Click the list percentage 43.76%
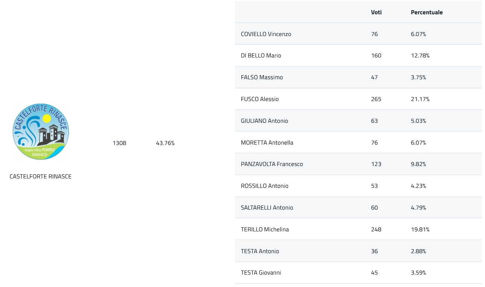485x287 pixels. coord(165,143)
